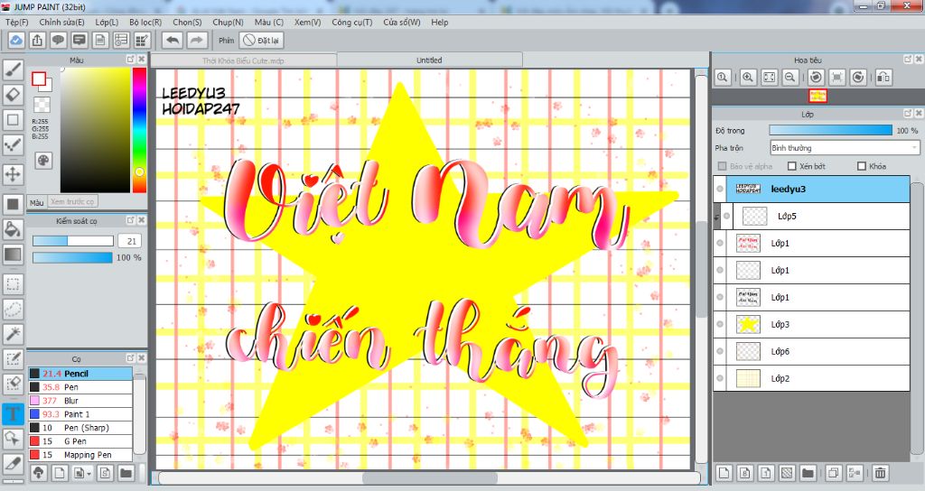Click the brush size value field 21
Viewport: 925px width, 491px height.
[x=130, y=241]
